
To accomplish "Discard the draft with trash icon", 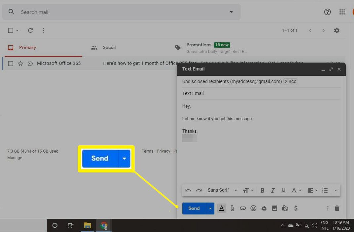I will [337, 208].
